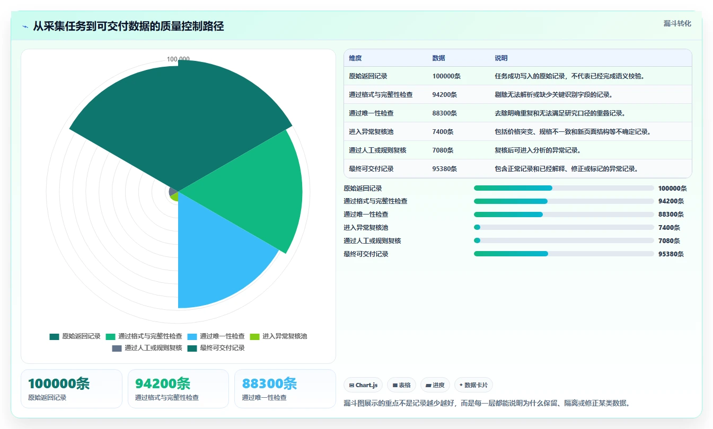
Task: Click the 通过格式与完整性检查 progress bar
Action: click(x=564, y=201)
